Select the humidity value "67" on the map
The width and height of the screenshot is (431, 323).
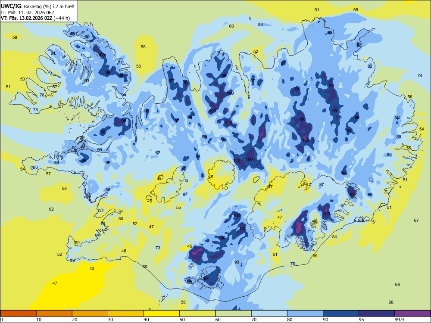416,220
